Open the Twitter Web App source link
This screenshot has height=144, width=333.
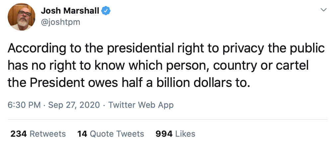(x=141, y=105)
